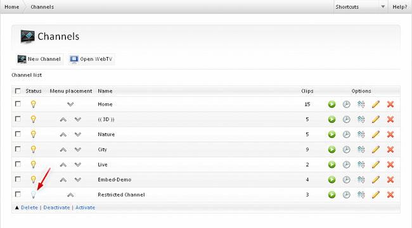Play the Home channel with green button
The height and width of the screenshot is (228, 412).
pyautogui.click(x=332, y=104)
